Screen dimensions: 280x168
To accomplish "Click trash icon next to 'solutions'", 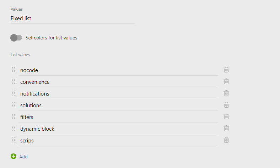I will pyautogui.click(x=226, y=105).
